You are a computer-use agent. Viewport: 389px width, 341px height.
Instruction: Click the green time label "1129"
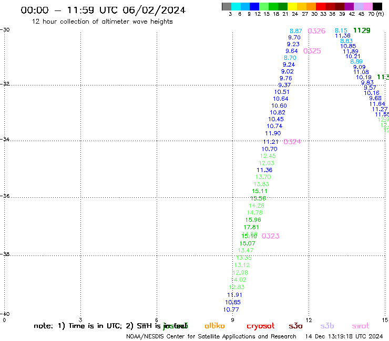362,30
